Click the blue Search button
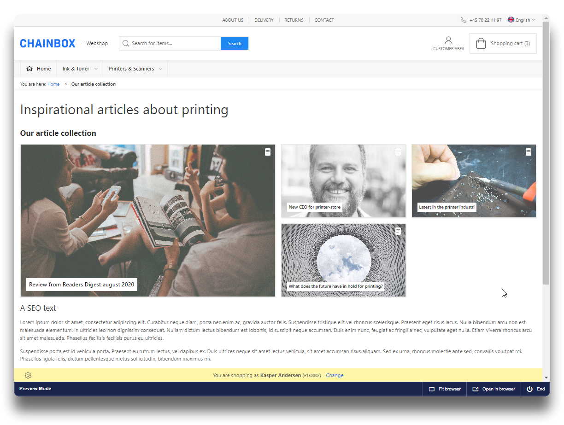This screenshot has width=564, height=425. pos(235,43)
